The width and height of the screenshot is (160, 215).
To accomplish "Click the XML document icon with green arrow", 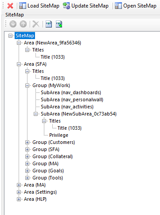I will 59,24.
